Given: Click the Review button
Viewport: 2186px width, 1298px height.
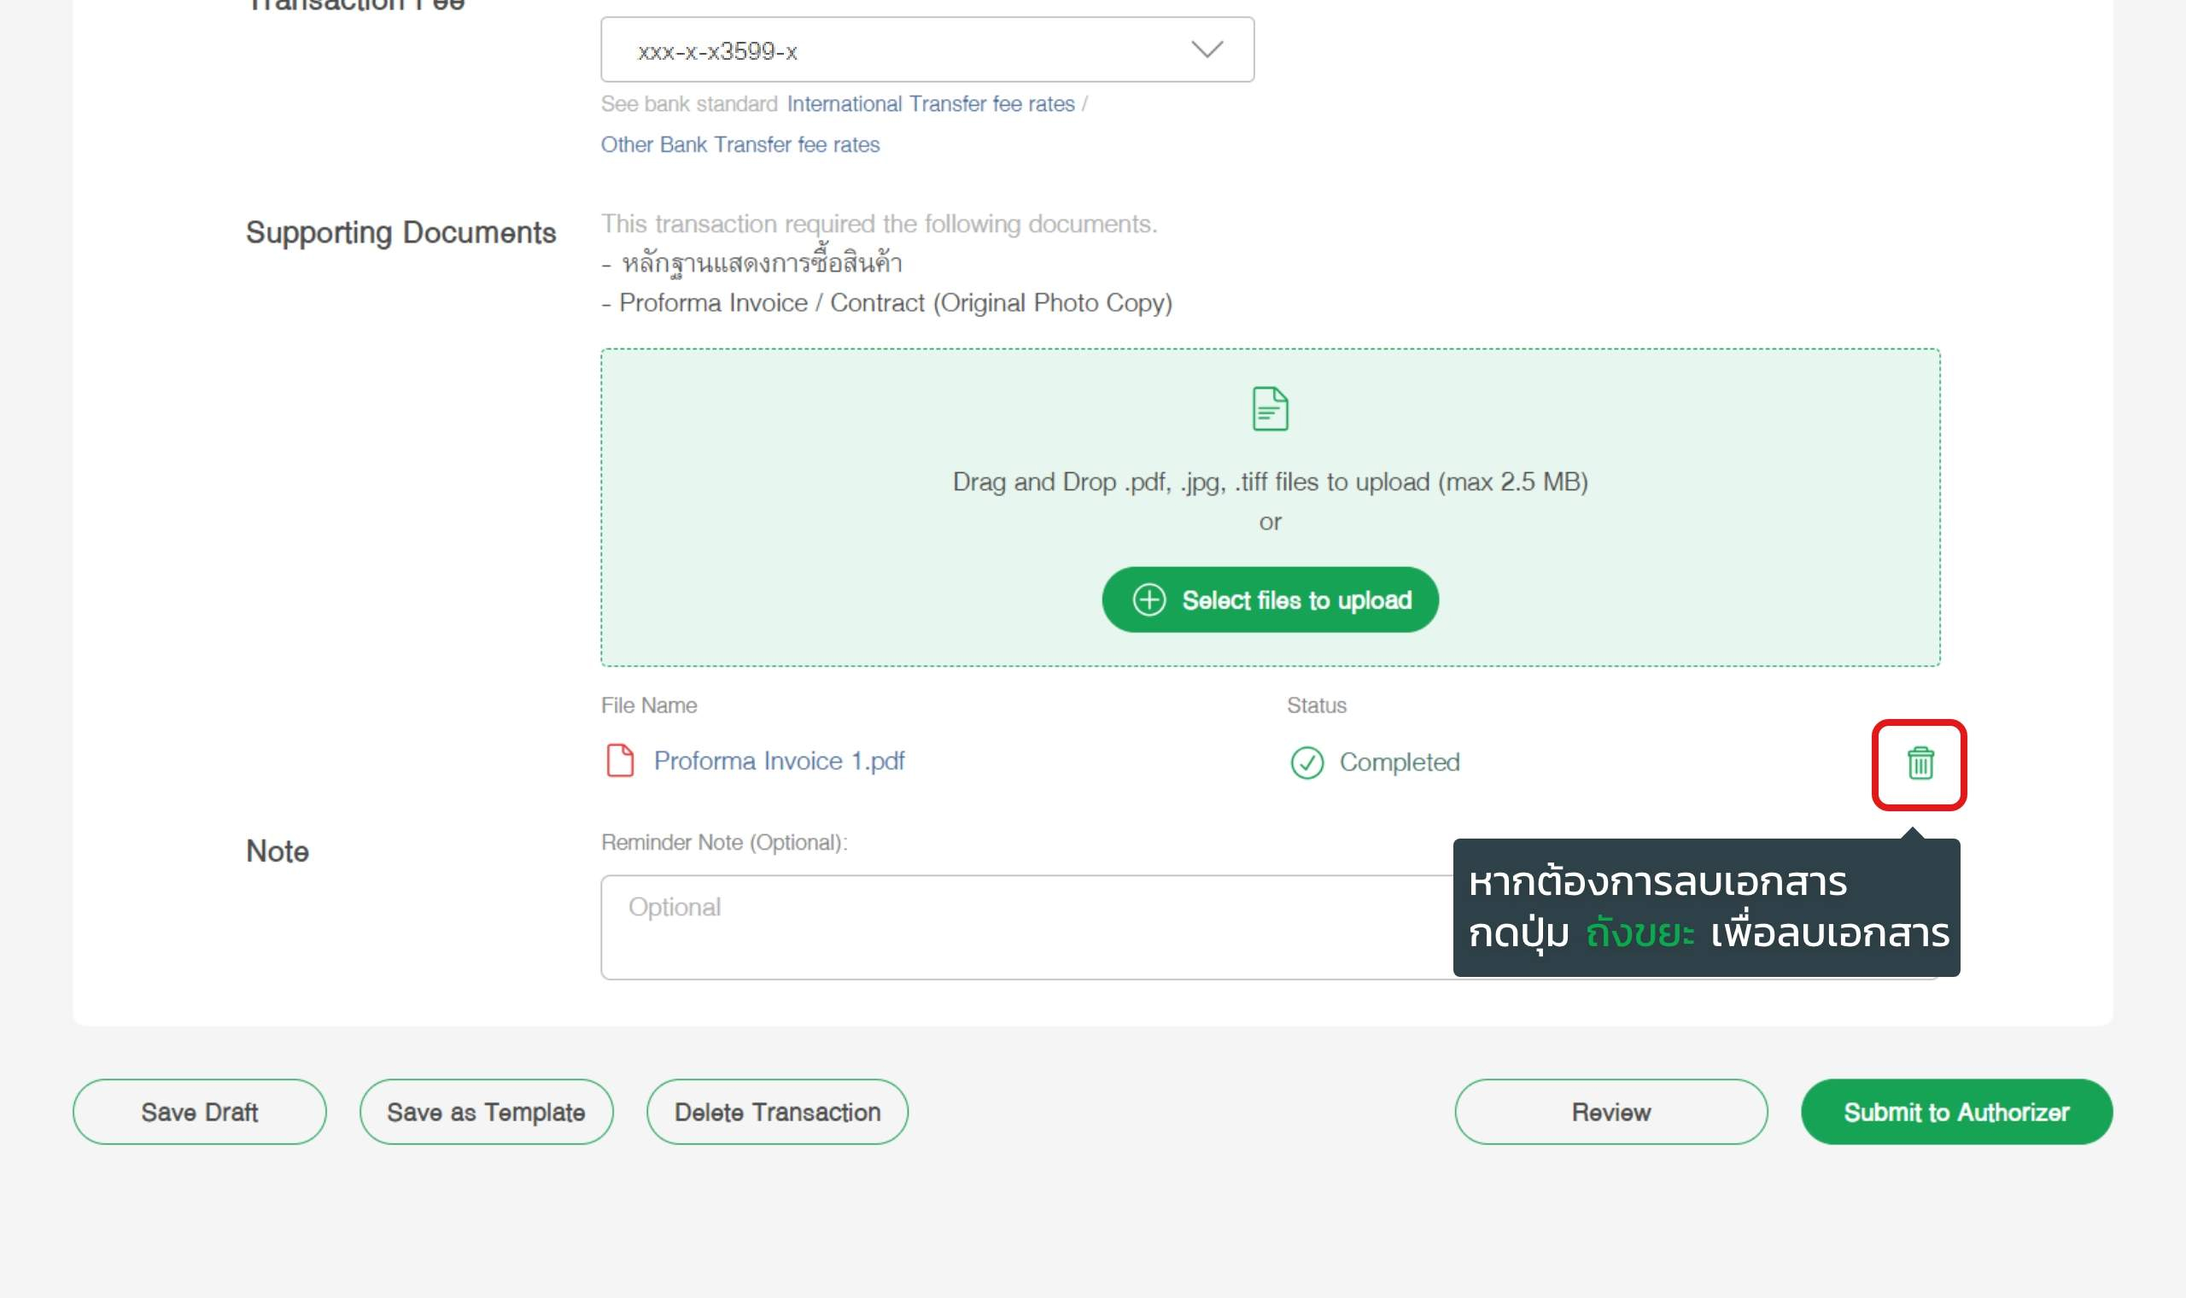Looking at the screenshot, I should coord(1610,1112).
